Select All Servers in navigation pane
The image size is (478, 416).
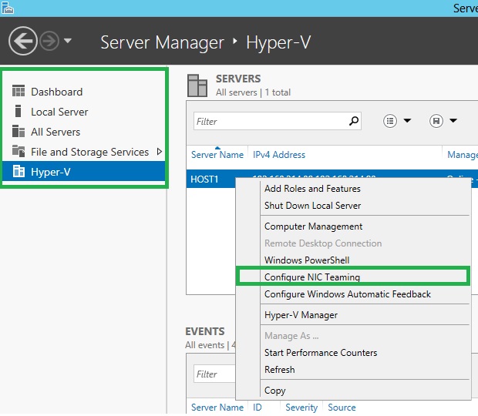56,132
